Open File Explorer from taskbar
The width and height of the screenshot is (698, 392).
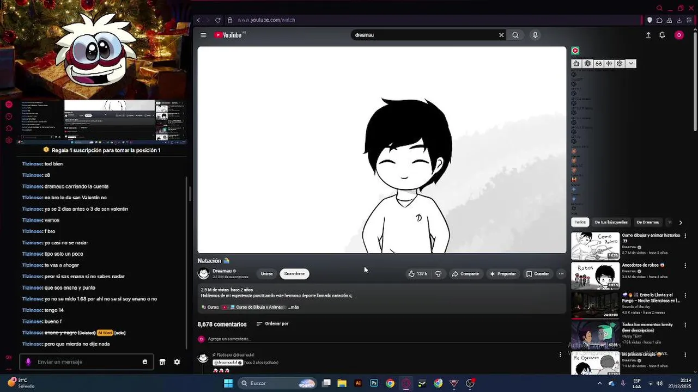[x=342, y=383]
